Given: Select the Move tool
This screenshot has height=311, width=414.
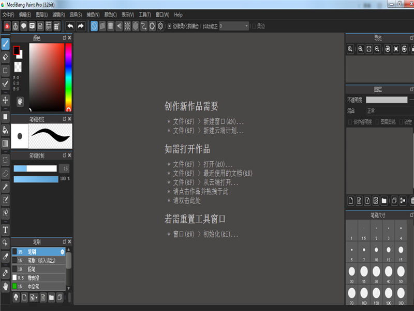Looking at the screenshot, I should click(x=5, y=100).
